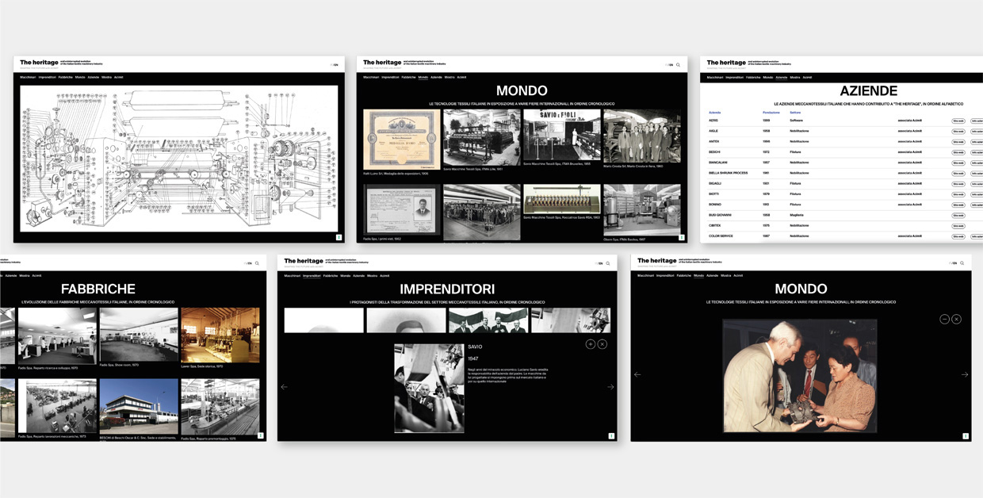Select the ANTEX company name
Screen dimensions: 983x498
point(713,141)
